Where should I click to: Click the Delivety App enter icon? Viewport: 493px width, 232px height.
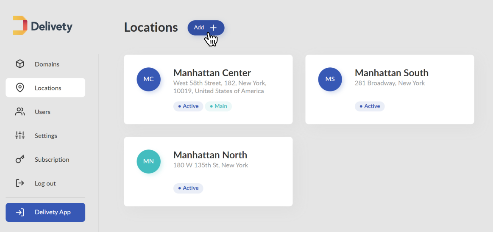pyautogui.click(x=20, y=213)
